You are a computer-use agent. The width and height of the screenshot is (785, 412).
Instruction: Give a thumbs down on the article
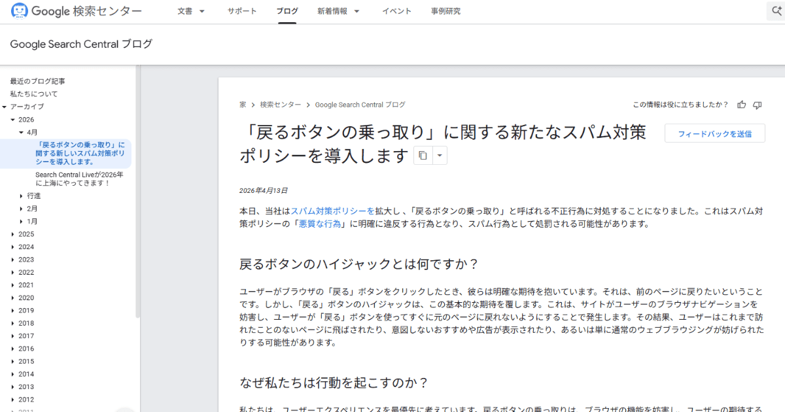757,104
